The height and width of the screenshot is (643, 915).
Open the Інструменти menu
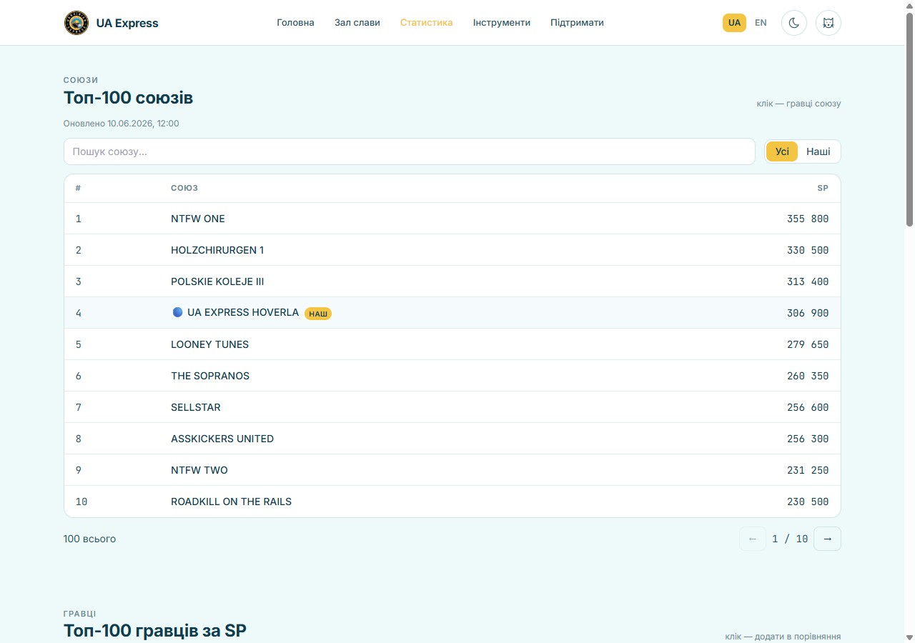502,23
